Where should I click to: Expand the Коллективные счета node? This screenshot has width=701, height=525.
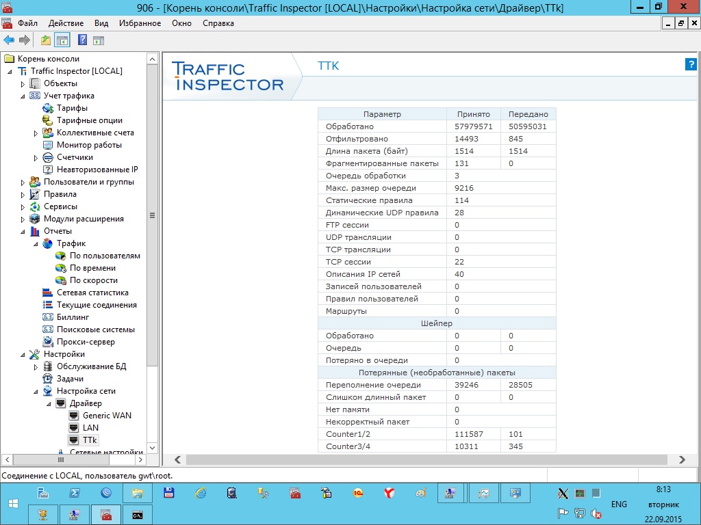(x=36, y=133)
